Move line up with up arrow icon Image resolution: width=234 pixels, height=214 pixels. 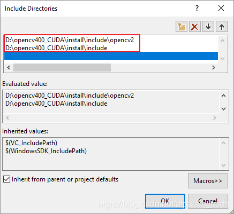tap(222, 27)
